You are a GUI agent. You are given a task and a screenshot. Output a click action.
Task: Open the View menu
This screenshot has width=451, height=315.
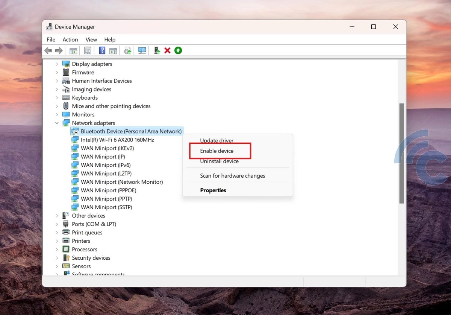point(91,39)
